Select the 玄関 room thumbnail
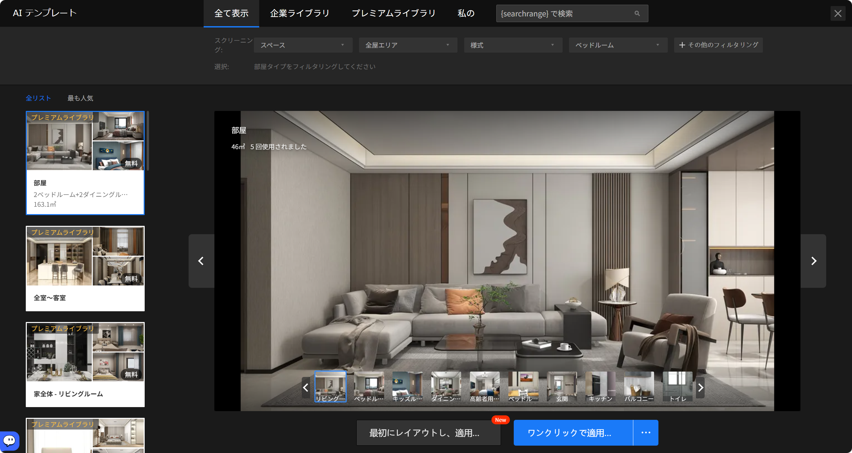Image resolution: width=852 pixels, height=453 pixels. 562,386
